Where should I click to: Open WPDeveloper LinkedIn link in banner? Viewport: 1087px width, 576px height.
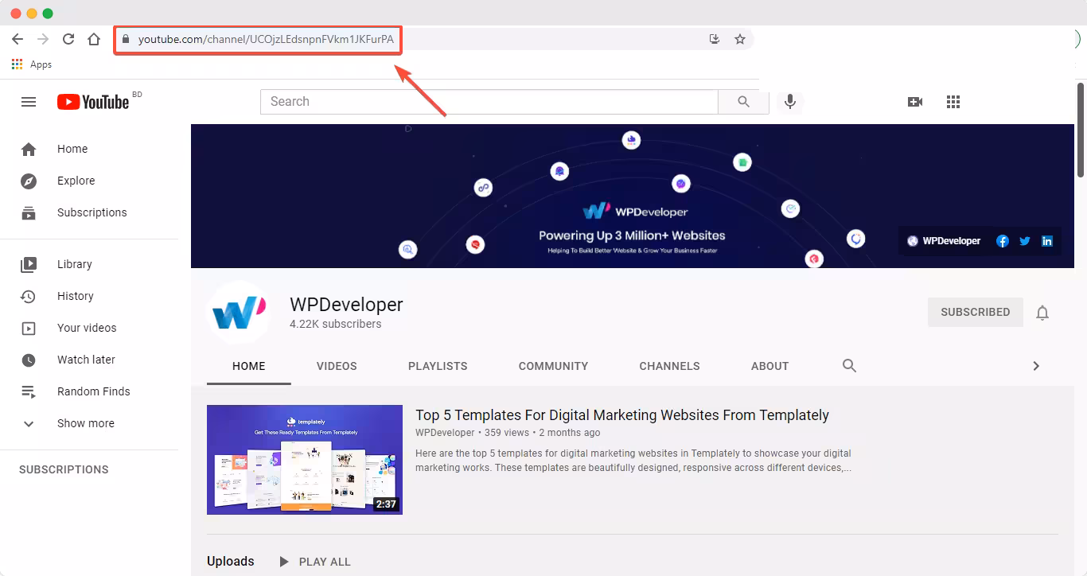1047,241
